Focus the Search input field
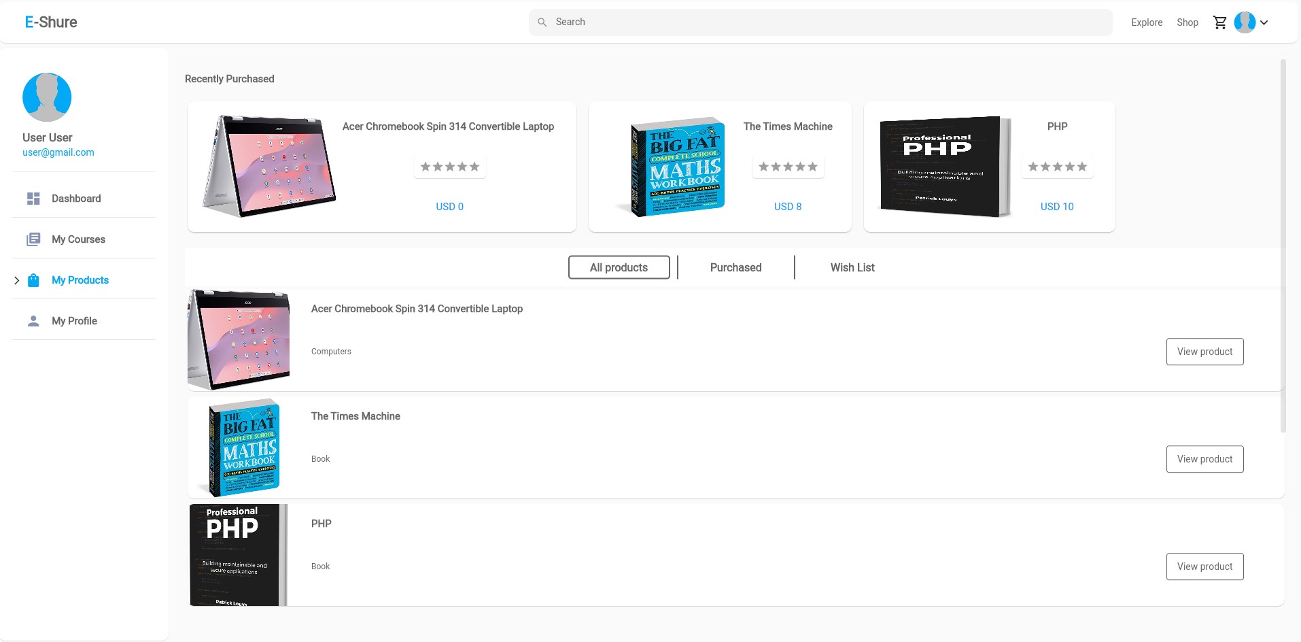The width and height of the screenshot is (1301, 642). (x=820, y=22)
